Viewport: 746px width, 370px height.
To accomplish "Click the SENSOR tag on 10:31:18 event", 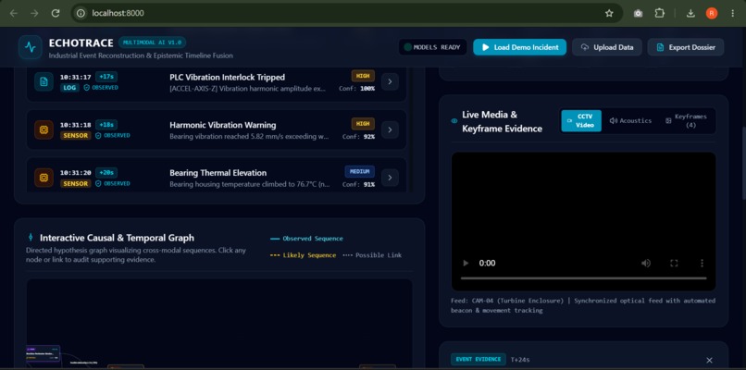I will tap(75, 136).
